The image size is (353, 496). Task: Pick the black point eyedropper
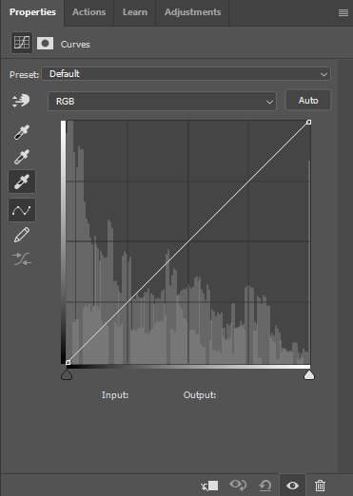coord(22,132)
